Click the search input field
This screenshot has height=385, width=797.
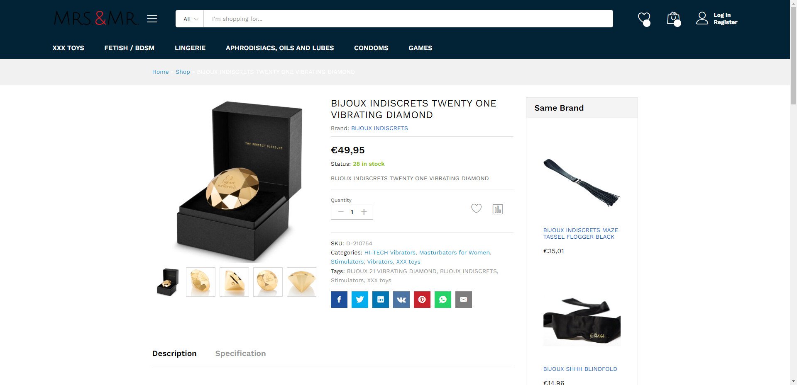408,19
